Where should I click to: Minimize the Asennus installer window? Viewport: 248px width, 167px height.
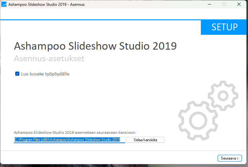(210, 4)
